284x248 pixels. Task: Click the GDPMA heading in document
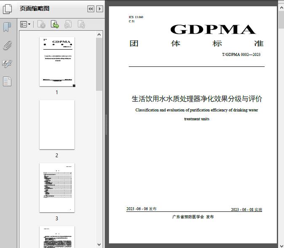[x=213, y=29]
